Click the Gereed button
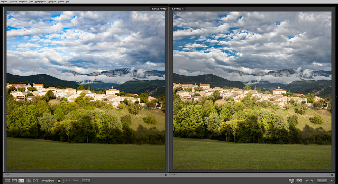The width and height of the screenshot is (338, 184). (x=322, y=180)
